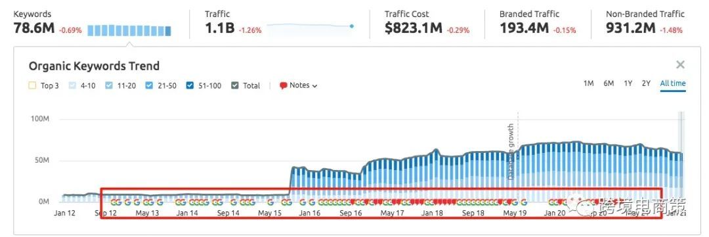Switch to the 6M time range
Image resolution: width=709 pixels, height=237 pixels.
pos(609,83)
